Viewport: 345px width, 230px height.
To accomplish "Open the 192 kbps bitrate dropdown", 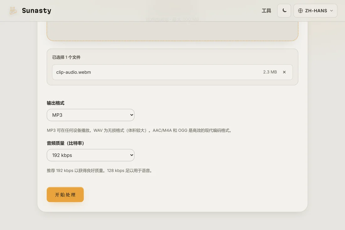I will click(91, 155).
